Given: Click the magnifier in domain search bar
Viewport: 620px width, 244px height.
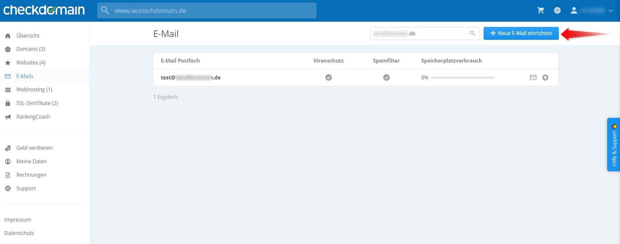Looking at the screenshot, I should (105, 10).
